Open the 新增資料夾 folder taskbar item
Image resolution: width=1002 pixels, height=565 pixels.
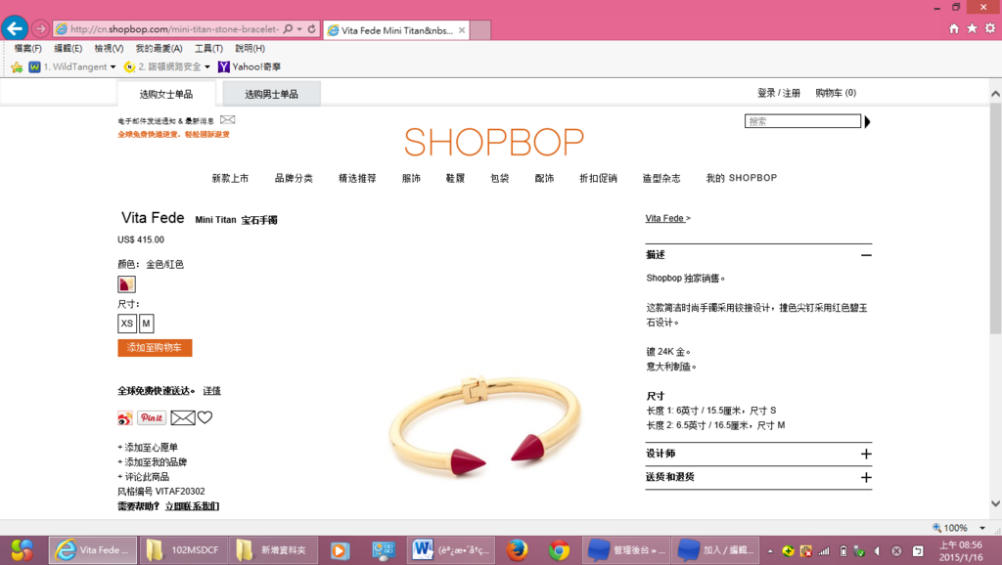[x=273, y=550]
